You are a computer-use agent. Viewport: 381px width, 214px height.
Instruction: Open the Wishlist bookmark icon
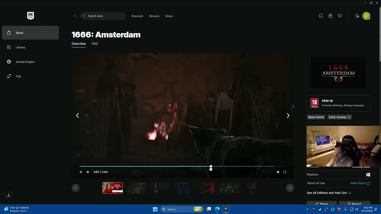click(321, 16)
